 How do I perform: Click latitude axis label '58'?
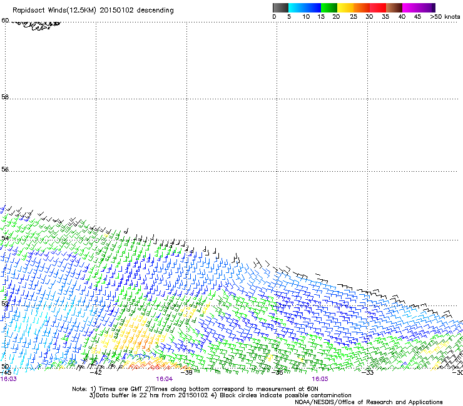point(5,97)
